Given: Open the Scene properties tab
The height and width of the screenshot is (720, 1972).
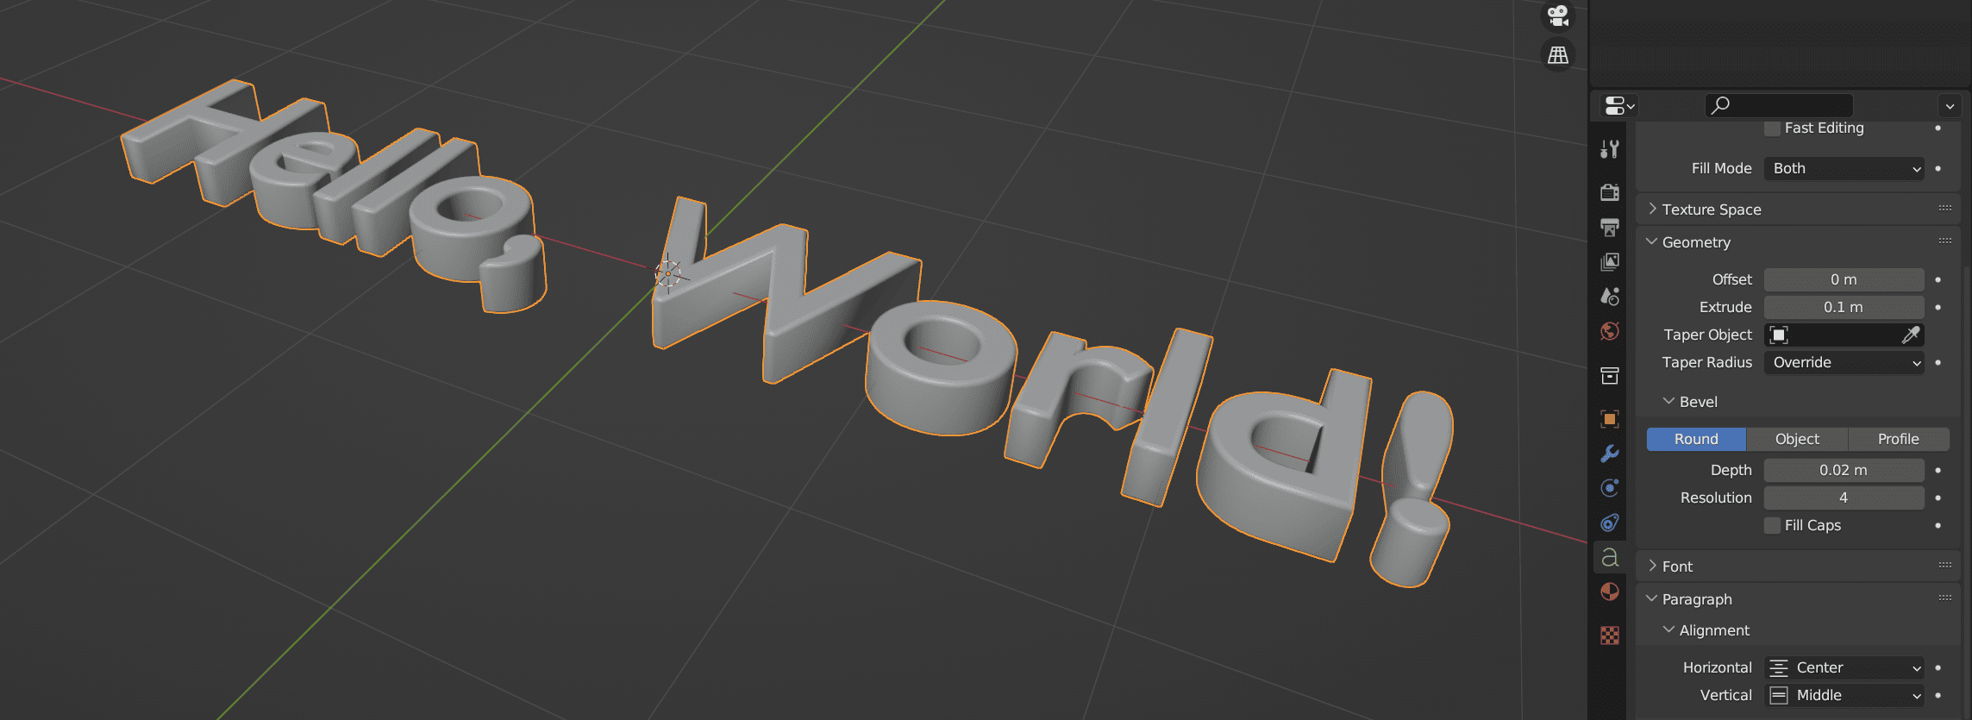Looking at the screenshot, I should (x=1609, y=296).
